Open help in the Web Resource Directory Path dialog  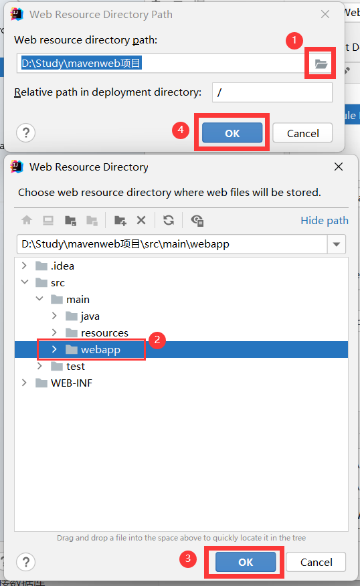point(26,132)
